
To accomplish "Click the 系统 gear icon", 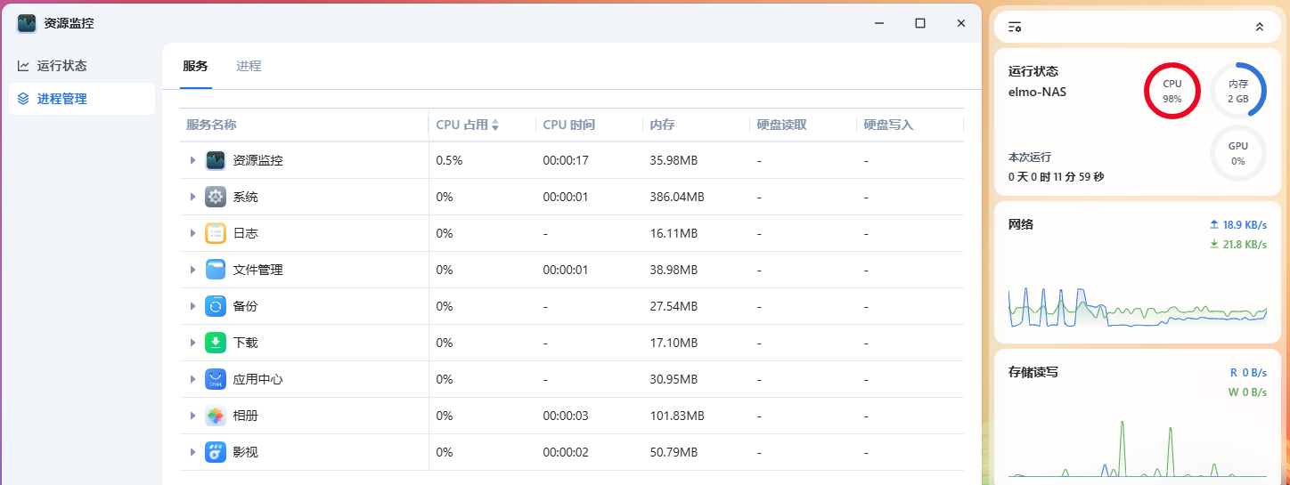I will coord(216,197).
